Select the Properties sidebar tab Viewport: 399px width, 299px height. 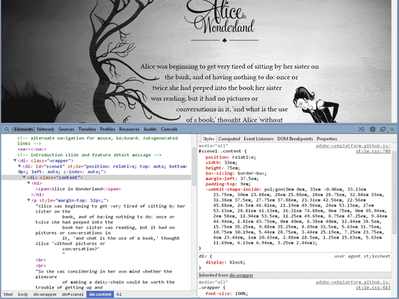coord(327,139)
